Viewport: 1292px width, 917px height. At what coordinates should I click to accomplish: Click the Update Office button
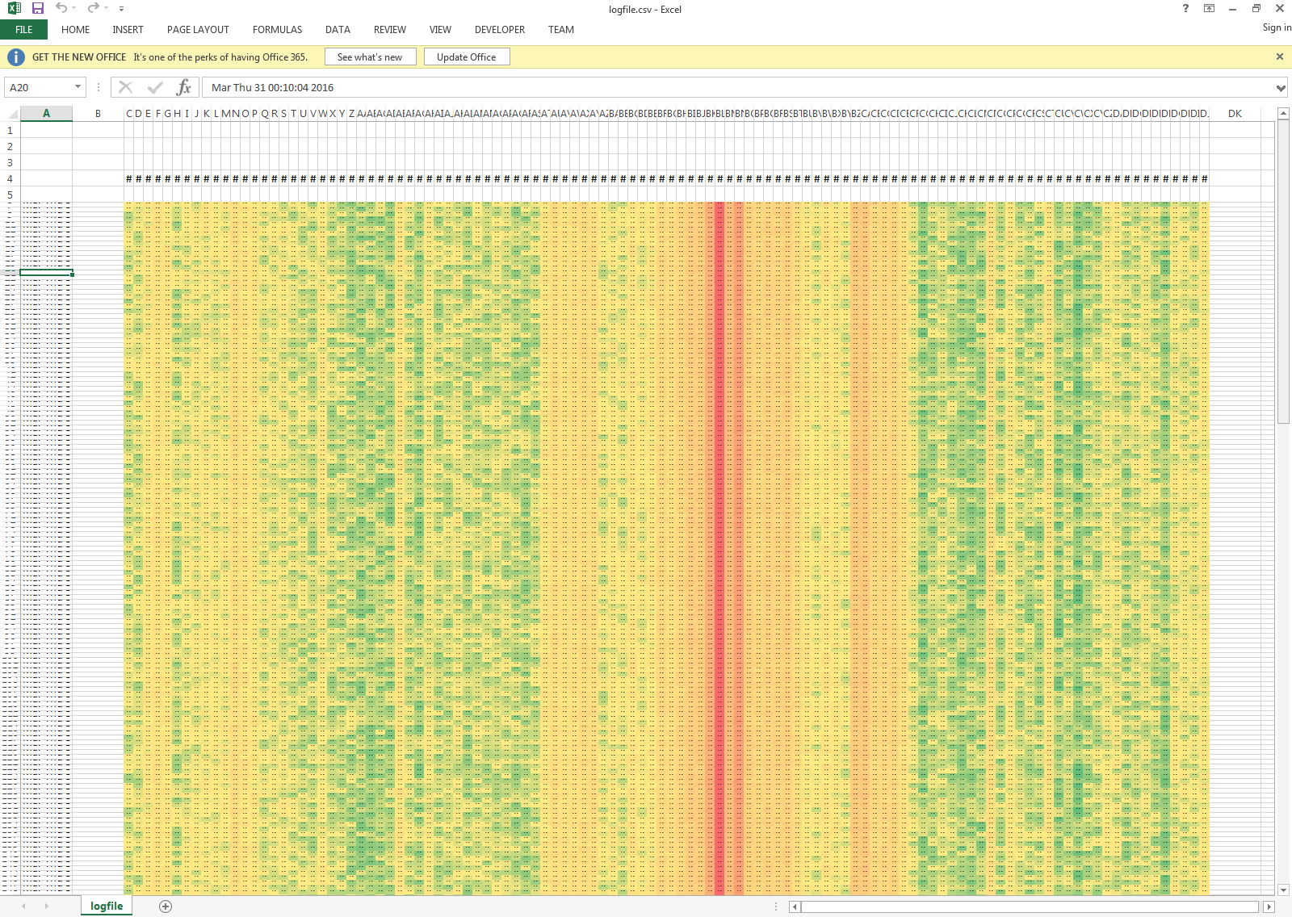(x=467, y=57)
